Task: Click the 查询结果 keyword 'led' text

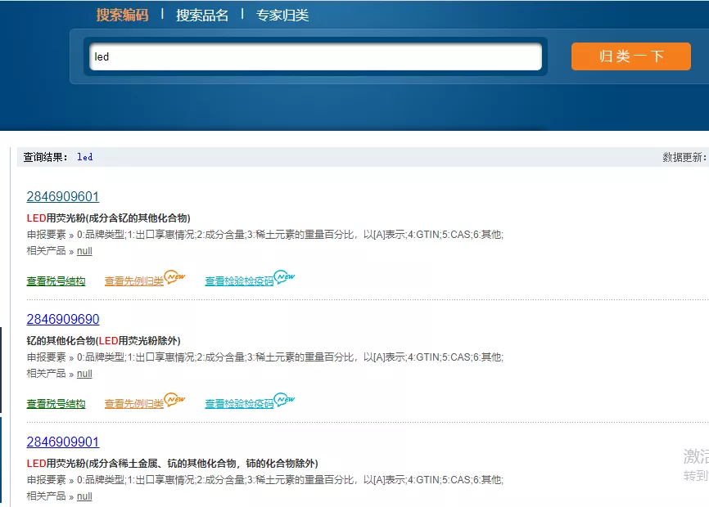Action: [85, 157]
